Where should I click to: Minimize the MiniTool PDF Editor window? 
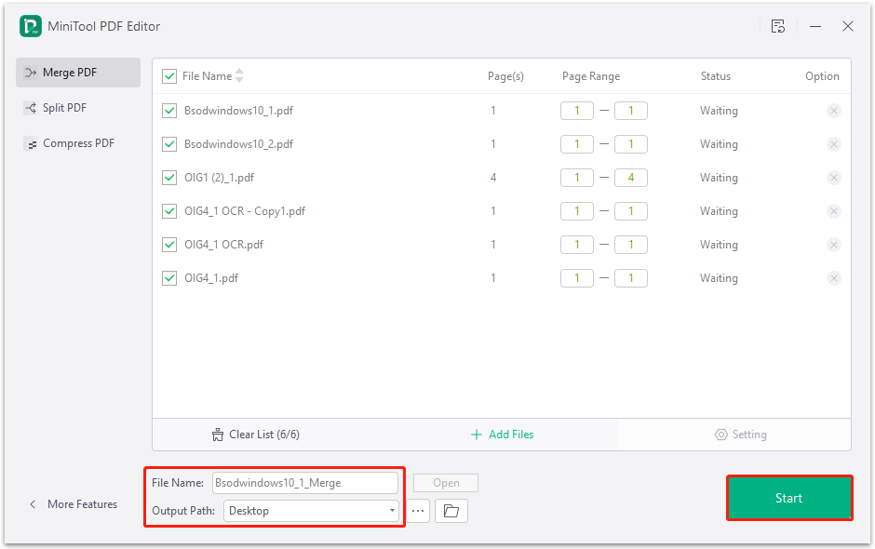(815, 26)
